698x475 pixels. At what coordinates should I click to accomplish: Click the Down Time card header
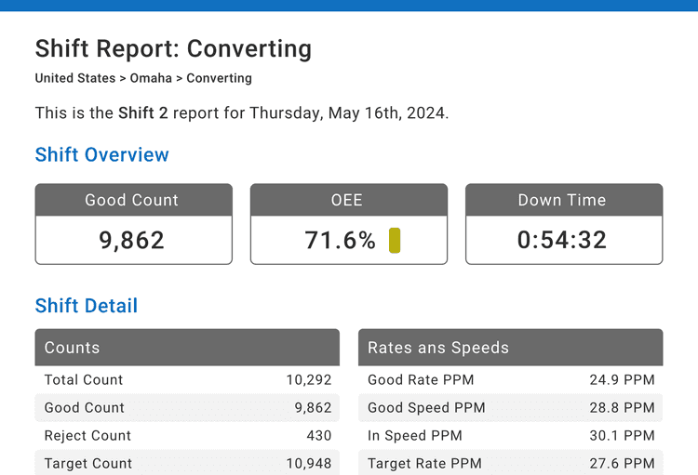pyautogui.click(x=562, y=200)
